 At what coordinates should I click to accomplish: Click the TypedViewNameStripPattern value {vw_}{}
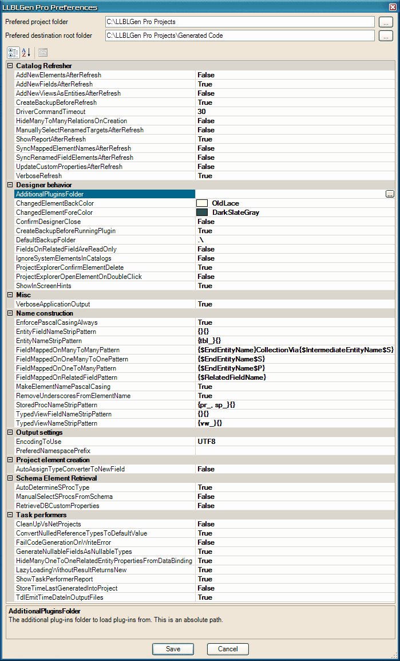[209, 423]
